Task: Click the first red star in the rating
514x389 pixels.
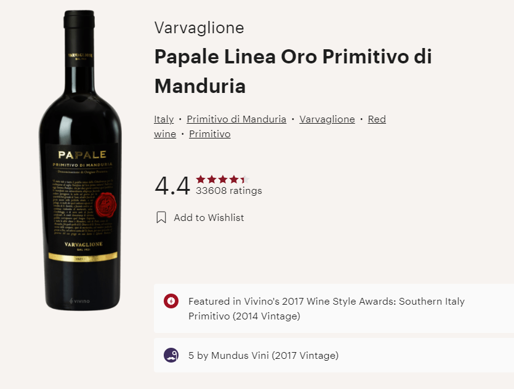Action: click(x=201, y=179)
